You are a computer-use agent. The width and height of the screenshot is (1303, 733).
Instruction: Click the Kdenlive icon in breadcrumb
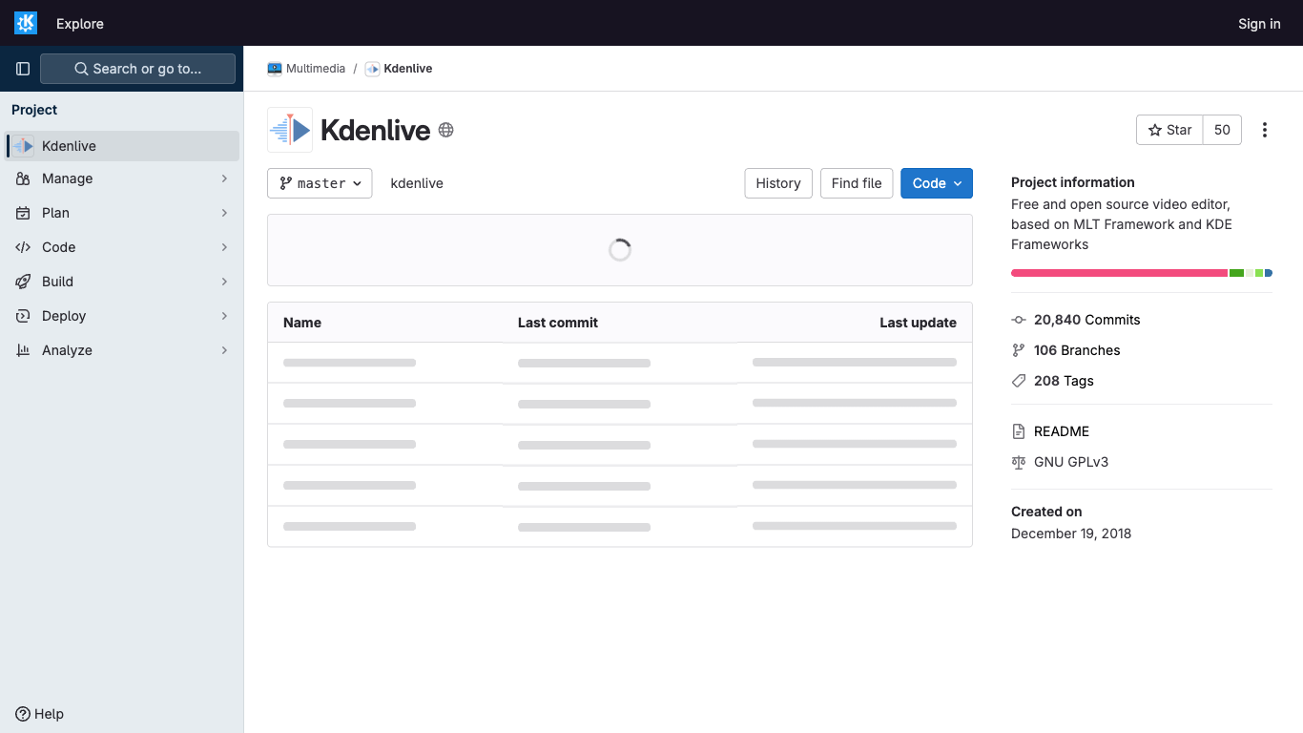click(x=373, y=69)
